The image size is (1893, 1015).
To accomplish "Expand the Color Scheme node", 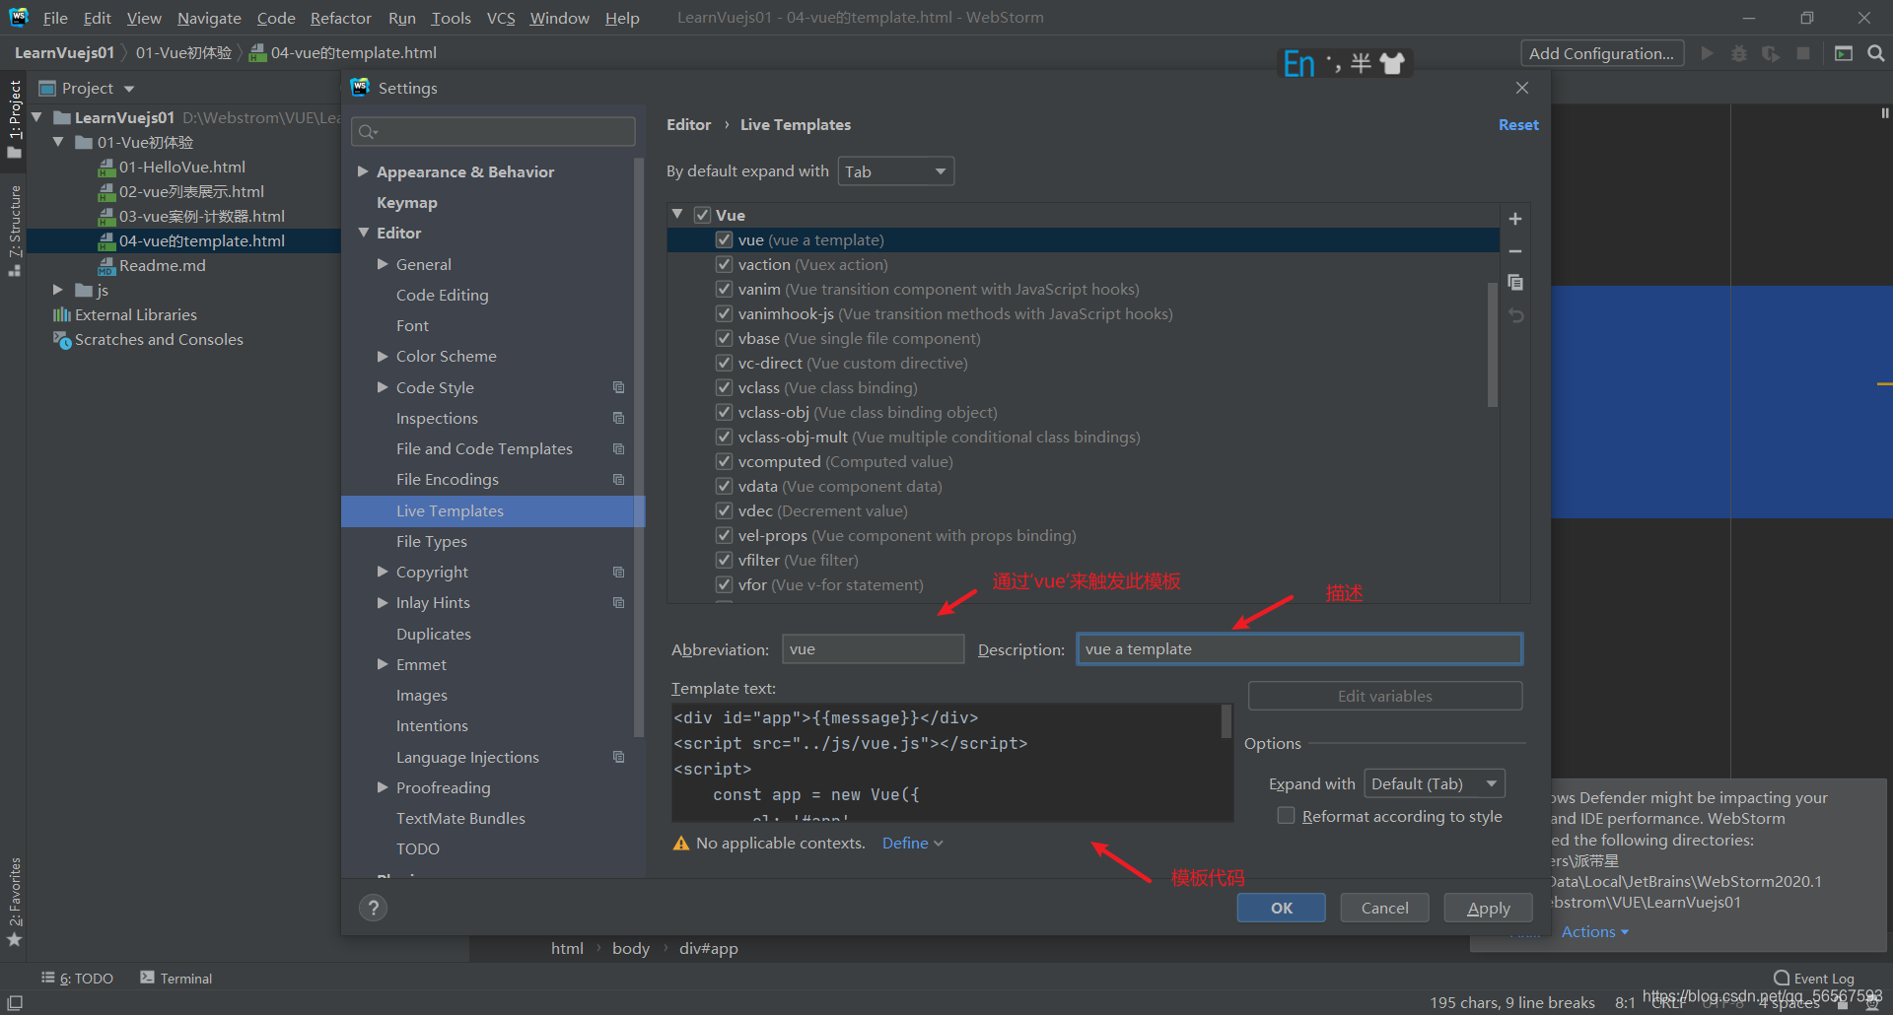I will [x=383, y=356].
